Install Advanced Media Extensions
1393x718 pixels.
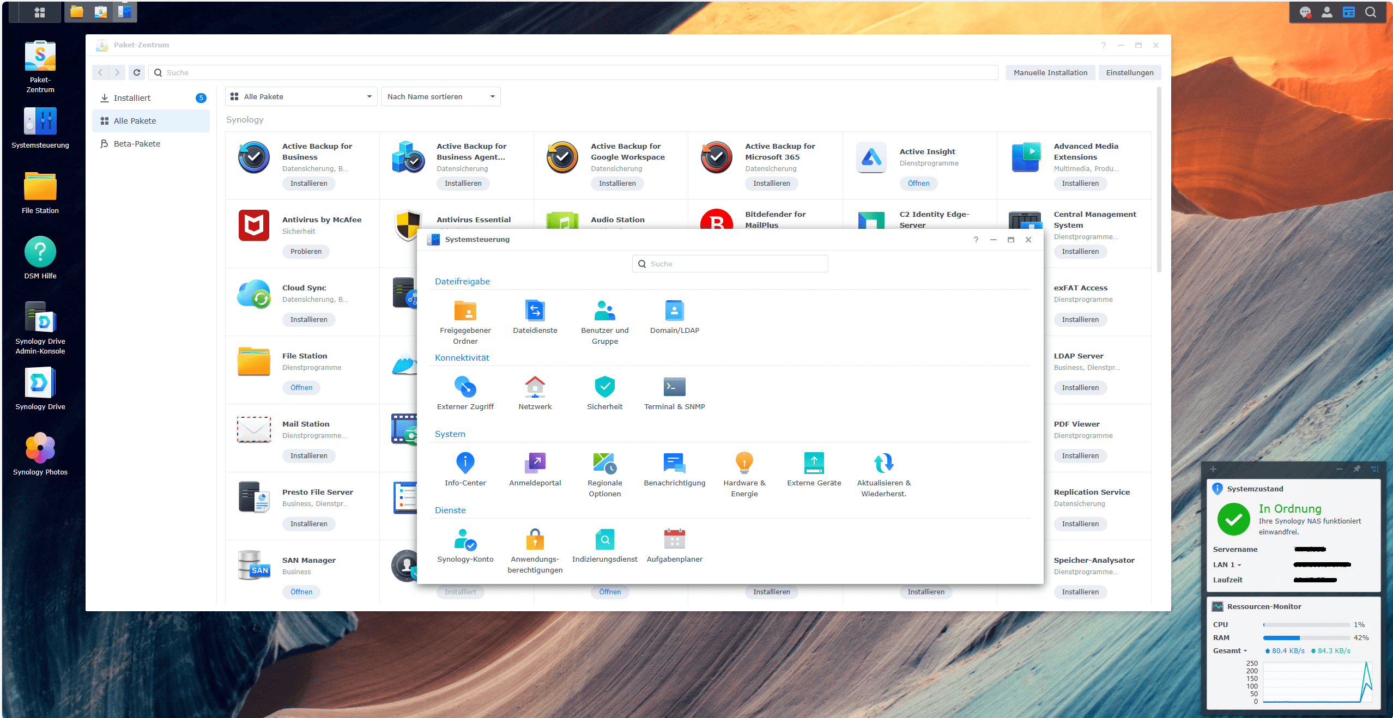(x=1080, y=184)
